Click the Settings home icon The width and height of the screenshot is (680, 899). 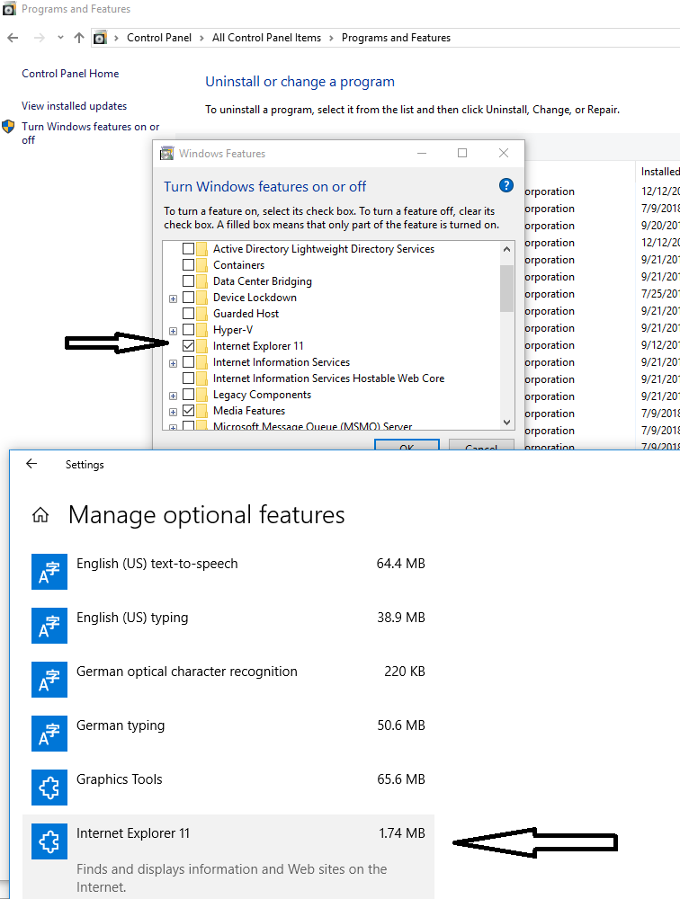(x=40, y=515)
